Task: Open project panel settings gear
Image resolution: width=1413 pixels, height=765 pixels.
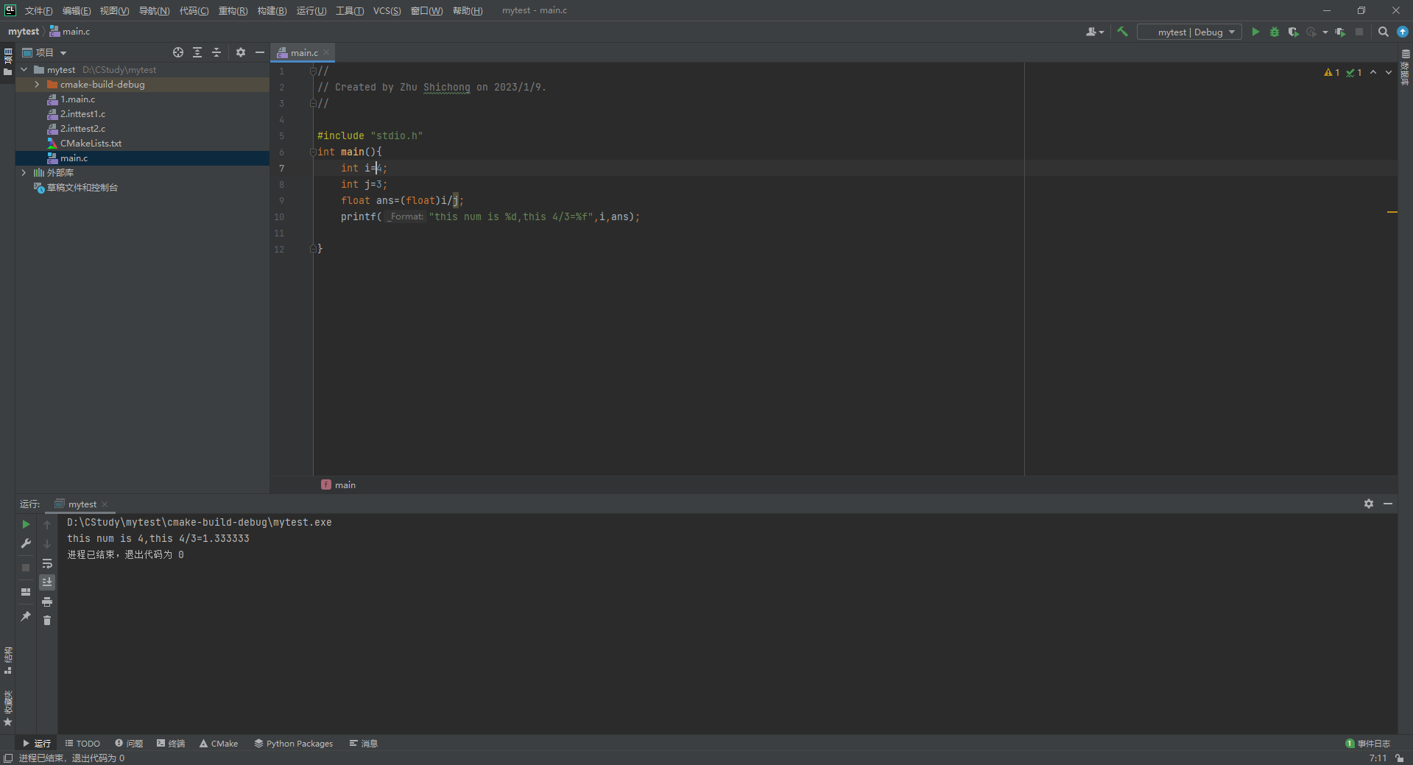Action: pos(241,52)
